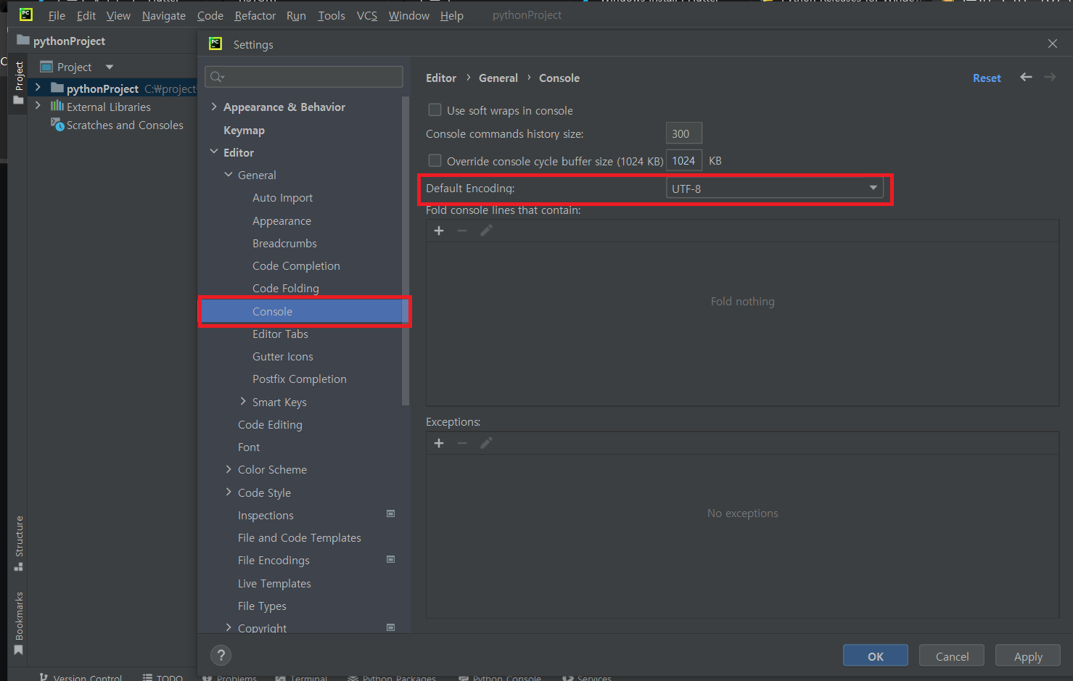1073x681 pixels.
Task: Click the remove icon under Fold console lines
Action: 462,231
